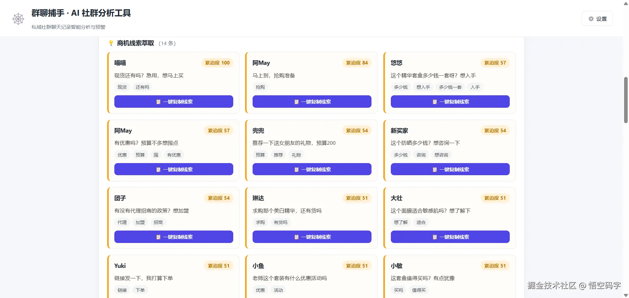Click 紧迫度 100 badge on 喵喵 card
The height and width of the screenshot is (298, 629).
coord(217,63)
